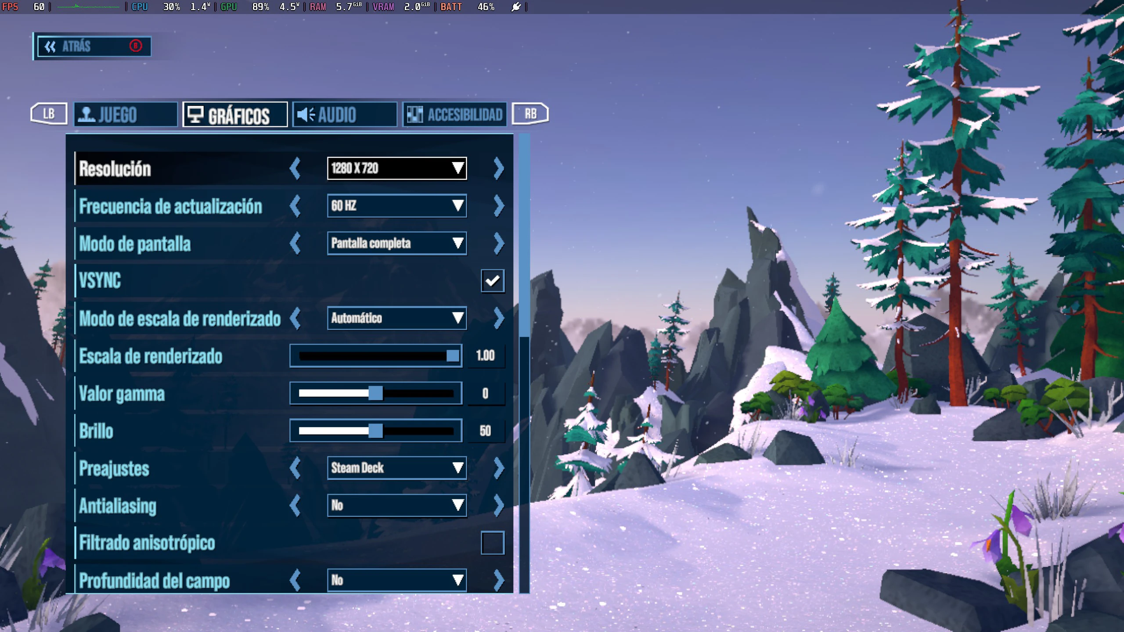Click the VRAM 2.0 GiB overlay reading
The width and height of the screenshot is (1124, 632).
(401, 7)
